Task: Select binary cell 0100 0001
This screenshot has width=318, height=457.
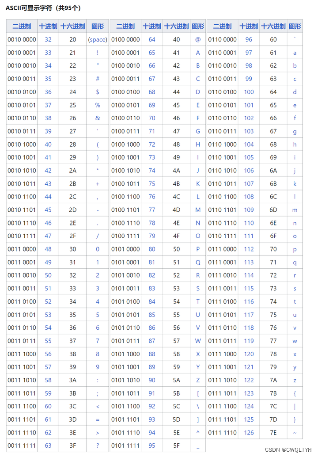Action: 125,53
